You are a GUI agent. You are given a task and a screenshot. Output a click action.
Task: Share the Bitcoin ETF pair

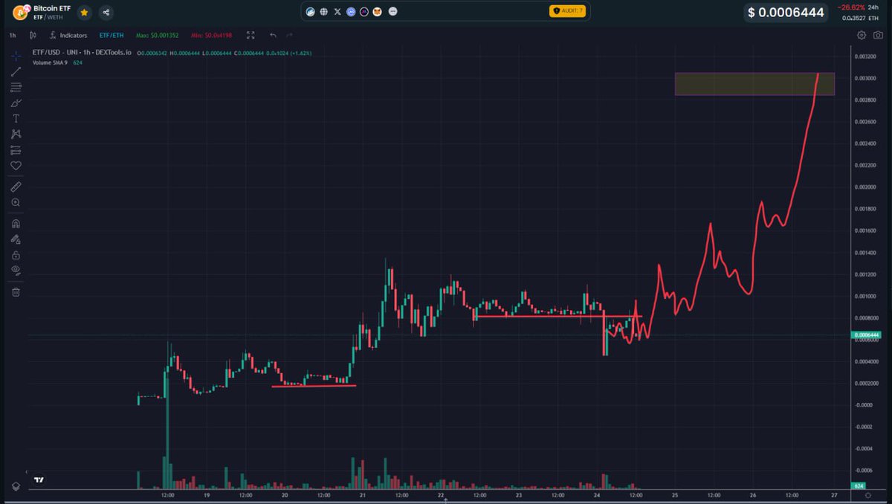(x=106, y=12)
